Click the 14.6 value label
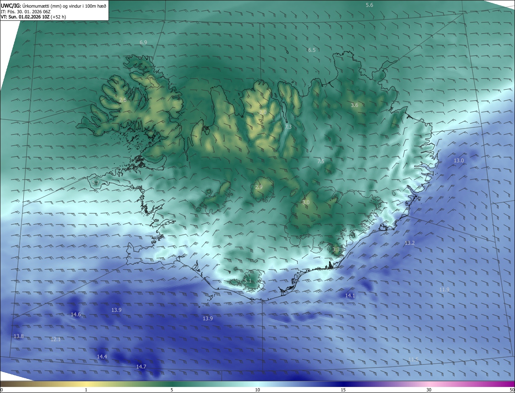This screenshot has width=515, height=393. pos(76,314)
